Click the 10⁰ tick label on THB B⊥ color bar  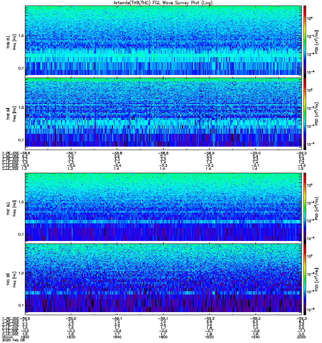(x=310, y=19)
